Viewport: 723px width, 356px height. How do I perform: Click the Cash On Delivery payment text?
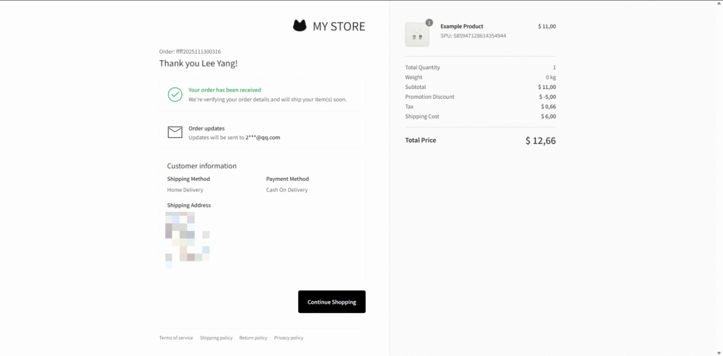tap(287, 190)
